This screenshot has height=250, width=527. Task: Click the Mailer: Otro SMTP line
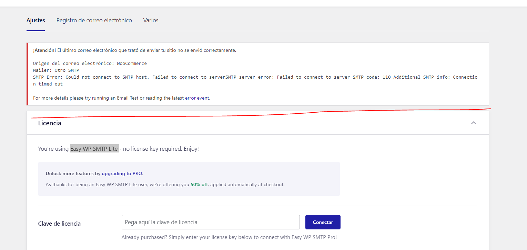pyautogui.click(x=56, y=70)
